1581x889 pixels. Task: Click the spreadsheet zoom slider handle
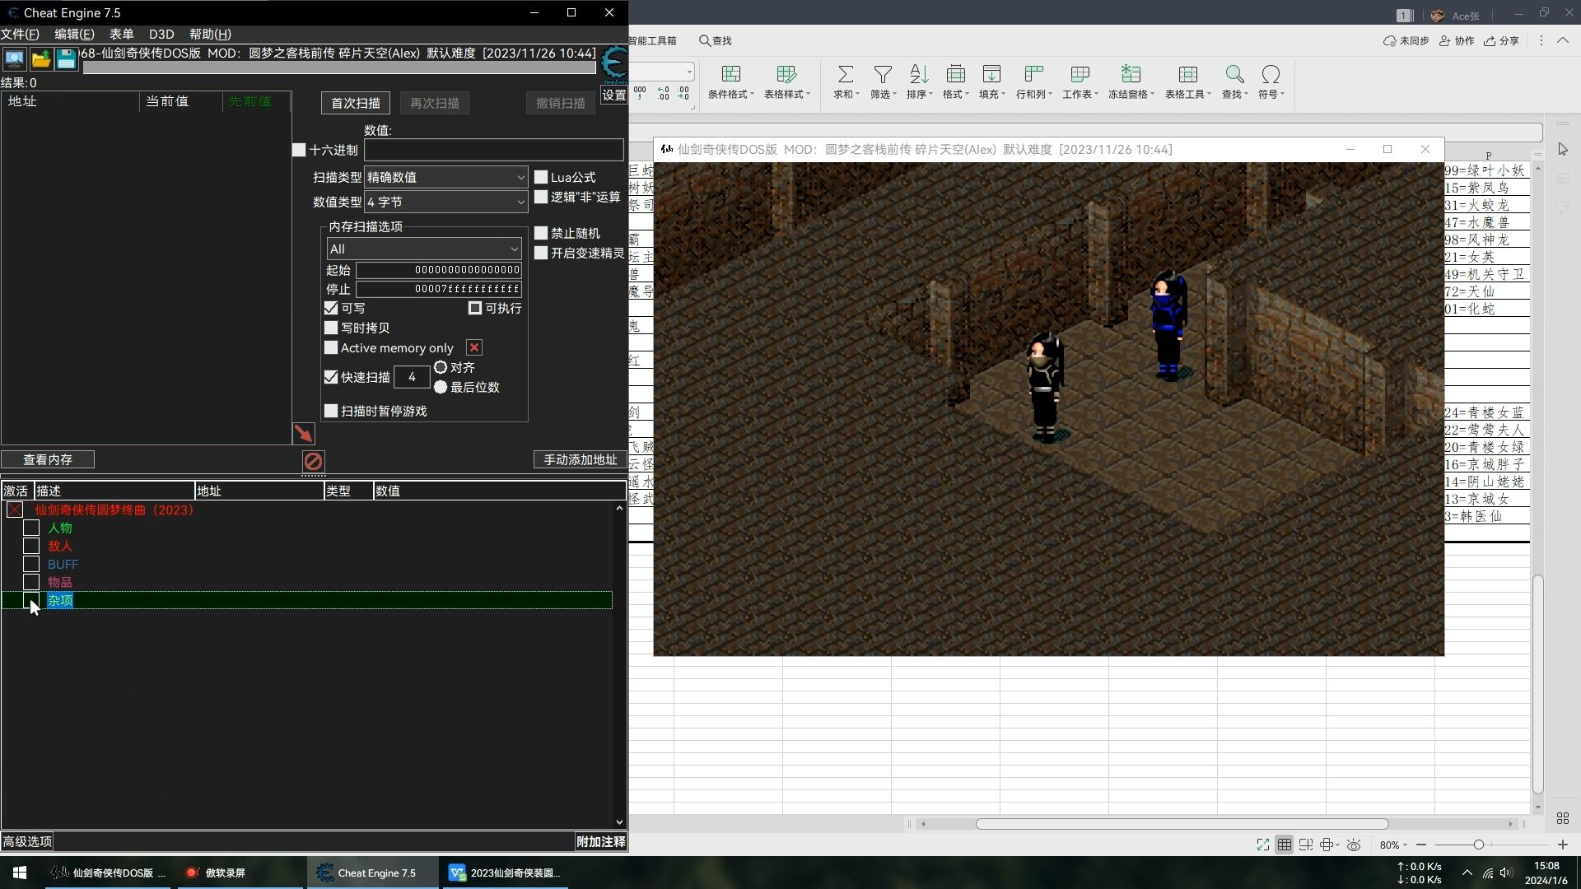pos(1479,845)
